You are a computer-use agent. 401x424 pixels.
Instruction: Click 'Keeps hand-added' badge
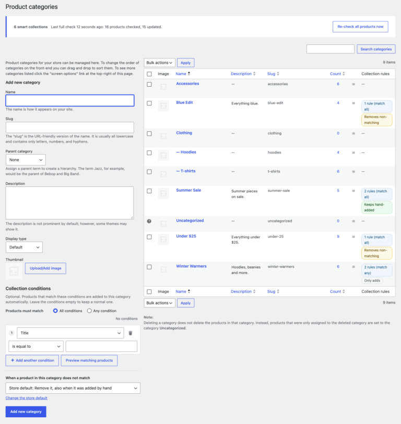coord(376,207)
